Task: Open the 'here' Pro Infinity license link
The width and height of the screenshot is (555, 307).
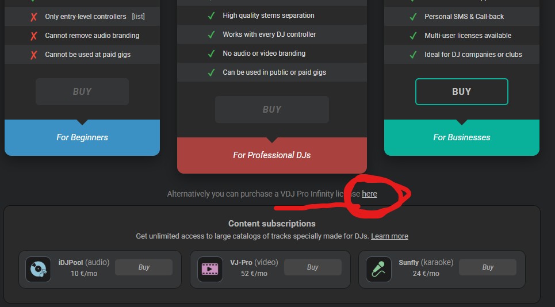Action: pos(369,194)
